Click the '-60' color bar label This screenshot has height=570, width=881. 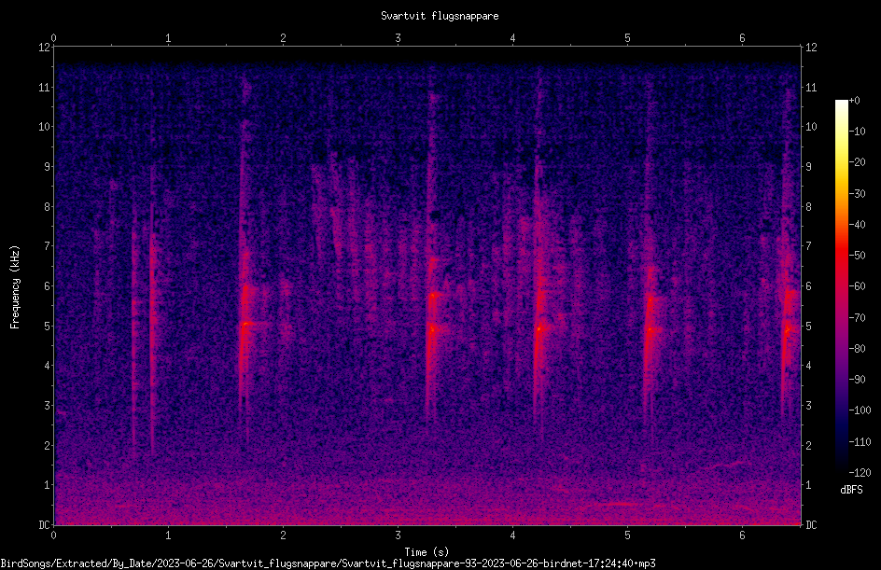(857, 286)
